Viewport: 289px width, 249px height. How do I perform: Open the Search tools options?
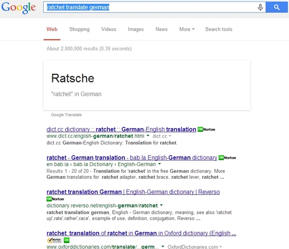coord(218,29)
